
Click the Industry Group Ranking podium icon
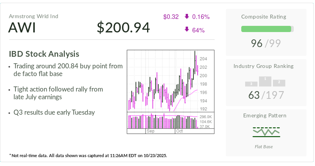265,81
